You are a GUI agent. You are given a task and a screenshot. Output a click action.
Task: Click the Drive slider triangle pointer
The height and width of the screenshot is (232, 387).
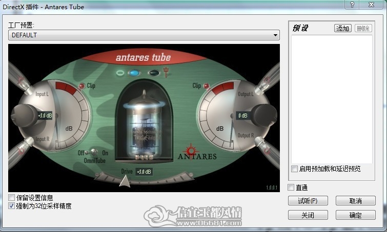click(x=125, y=181)
